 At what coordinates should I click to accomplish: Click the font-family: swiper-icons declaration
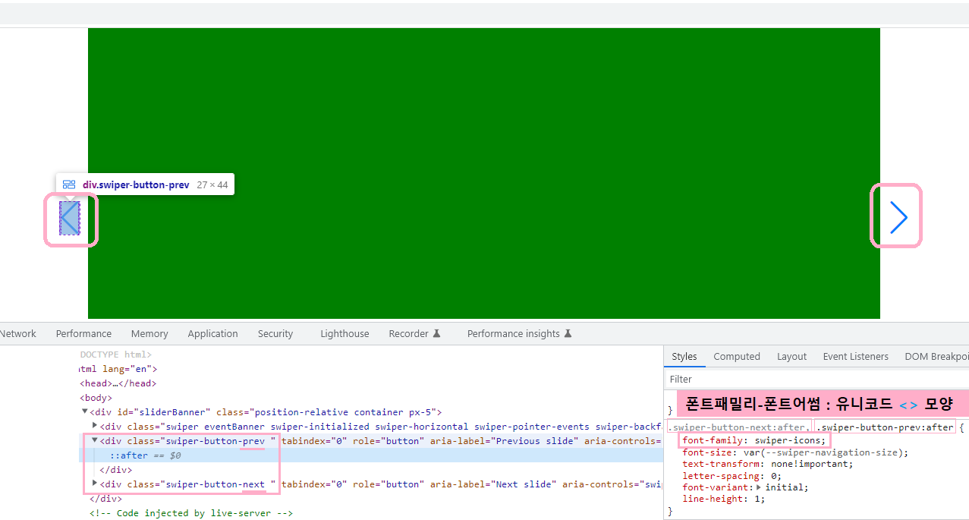tap(753, 440)
